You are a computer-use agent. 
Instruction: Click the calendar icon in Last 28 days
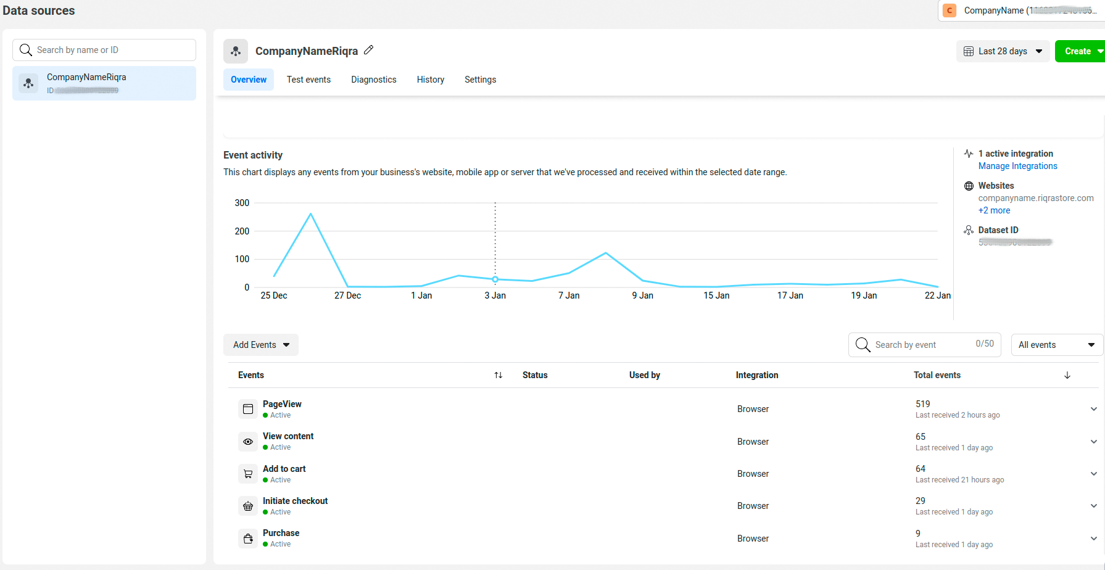point(969,51)
